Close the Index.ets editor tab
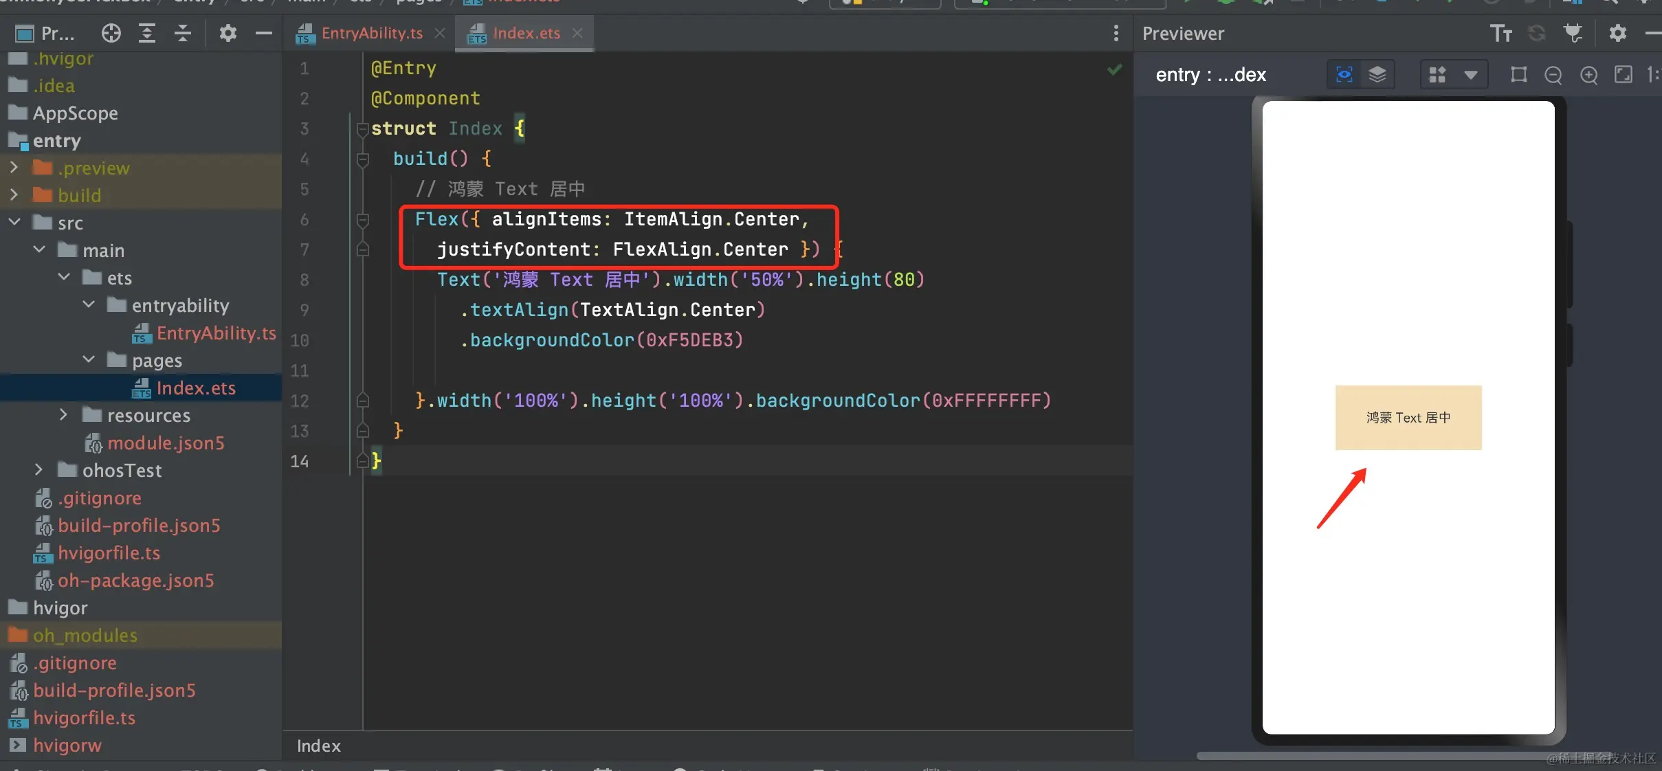Image resolution: width=1662 pixels, height=771 pixels. click(577, 33)
